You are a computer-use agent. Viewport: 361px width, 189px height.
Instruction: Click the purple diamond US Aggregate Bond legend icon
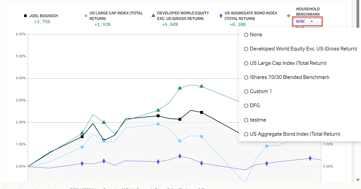(221, 16)
